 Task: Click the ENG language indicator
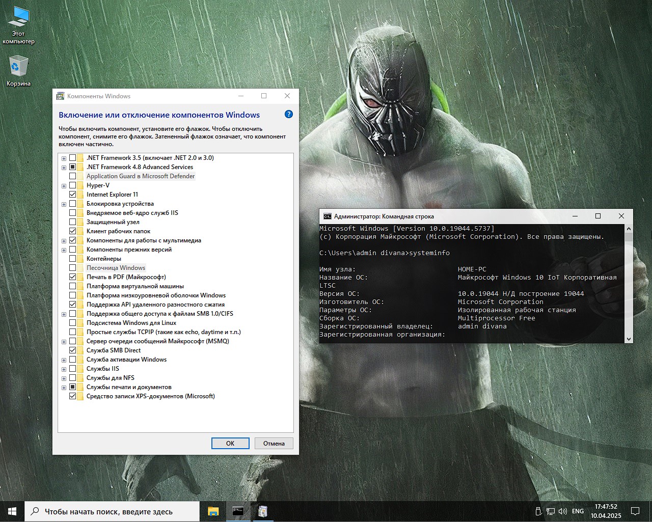point(578,511)
